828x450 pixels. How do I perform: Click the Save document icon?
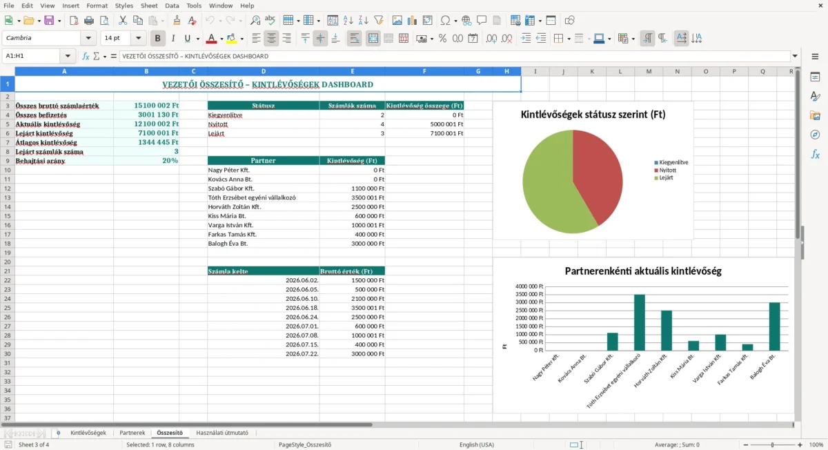[x=48, y=20]
